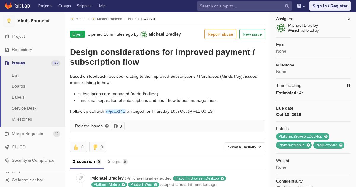Click the Oct 10, 2019 due date
The image size is (356, 187).
[289, 115]
